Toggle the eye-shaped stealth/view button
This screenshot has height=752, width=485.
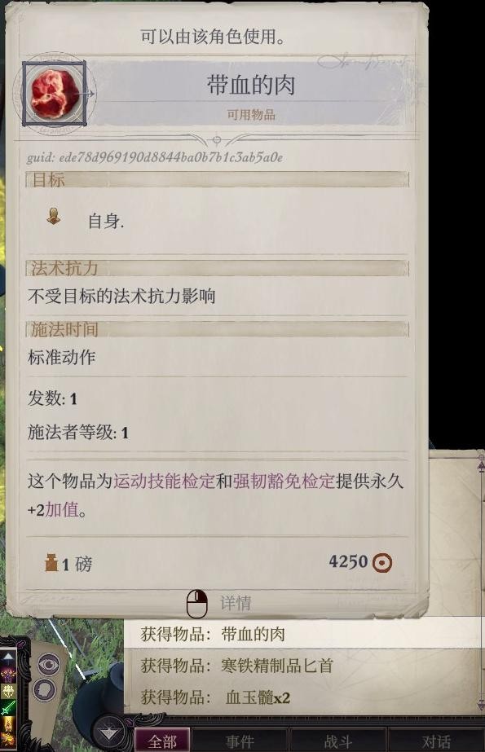(x=48, y=664)
